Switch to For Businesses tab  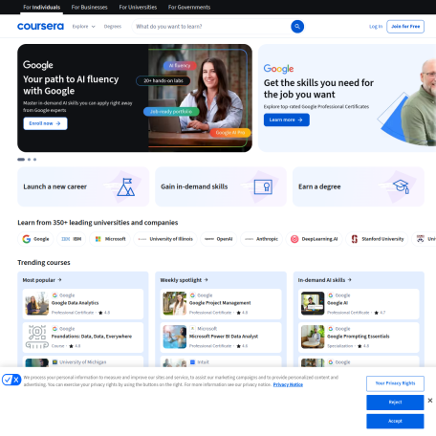point(89,7)
